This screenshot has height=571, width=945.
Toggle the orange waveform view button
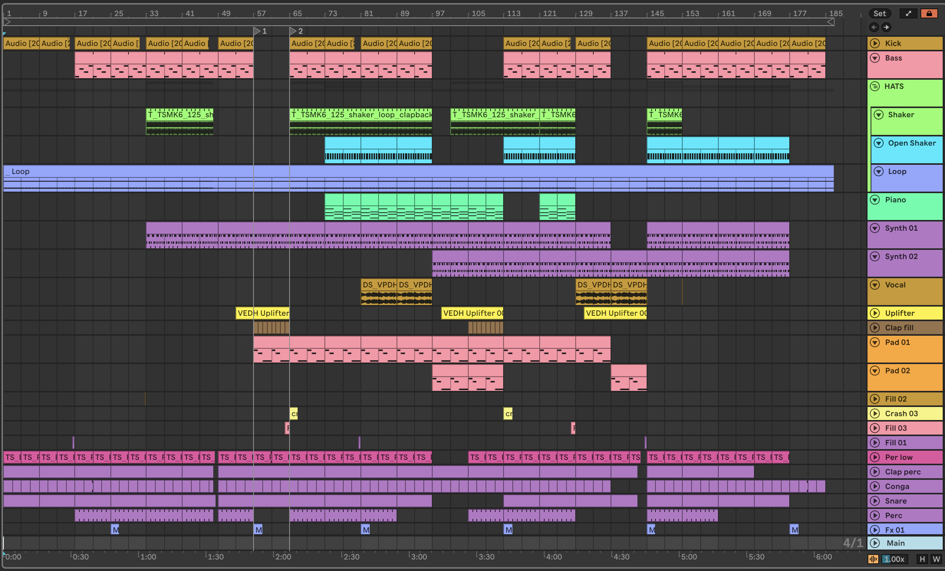[x=873, y=559]
